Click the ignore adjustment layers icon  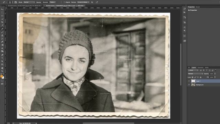pyautogui.click(x=92, y=2)
